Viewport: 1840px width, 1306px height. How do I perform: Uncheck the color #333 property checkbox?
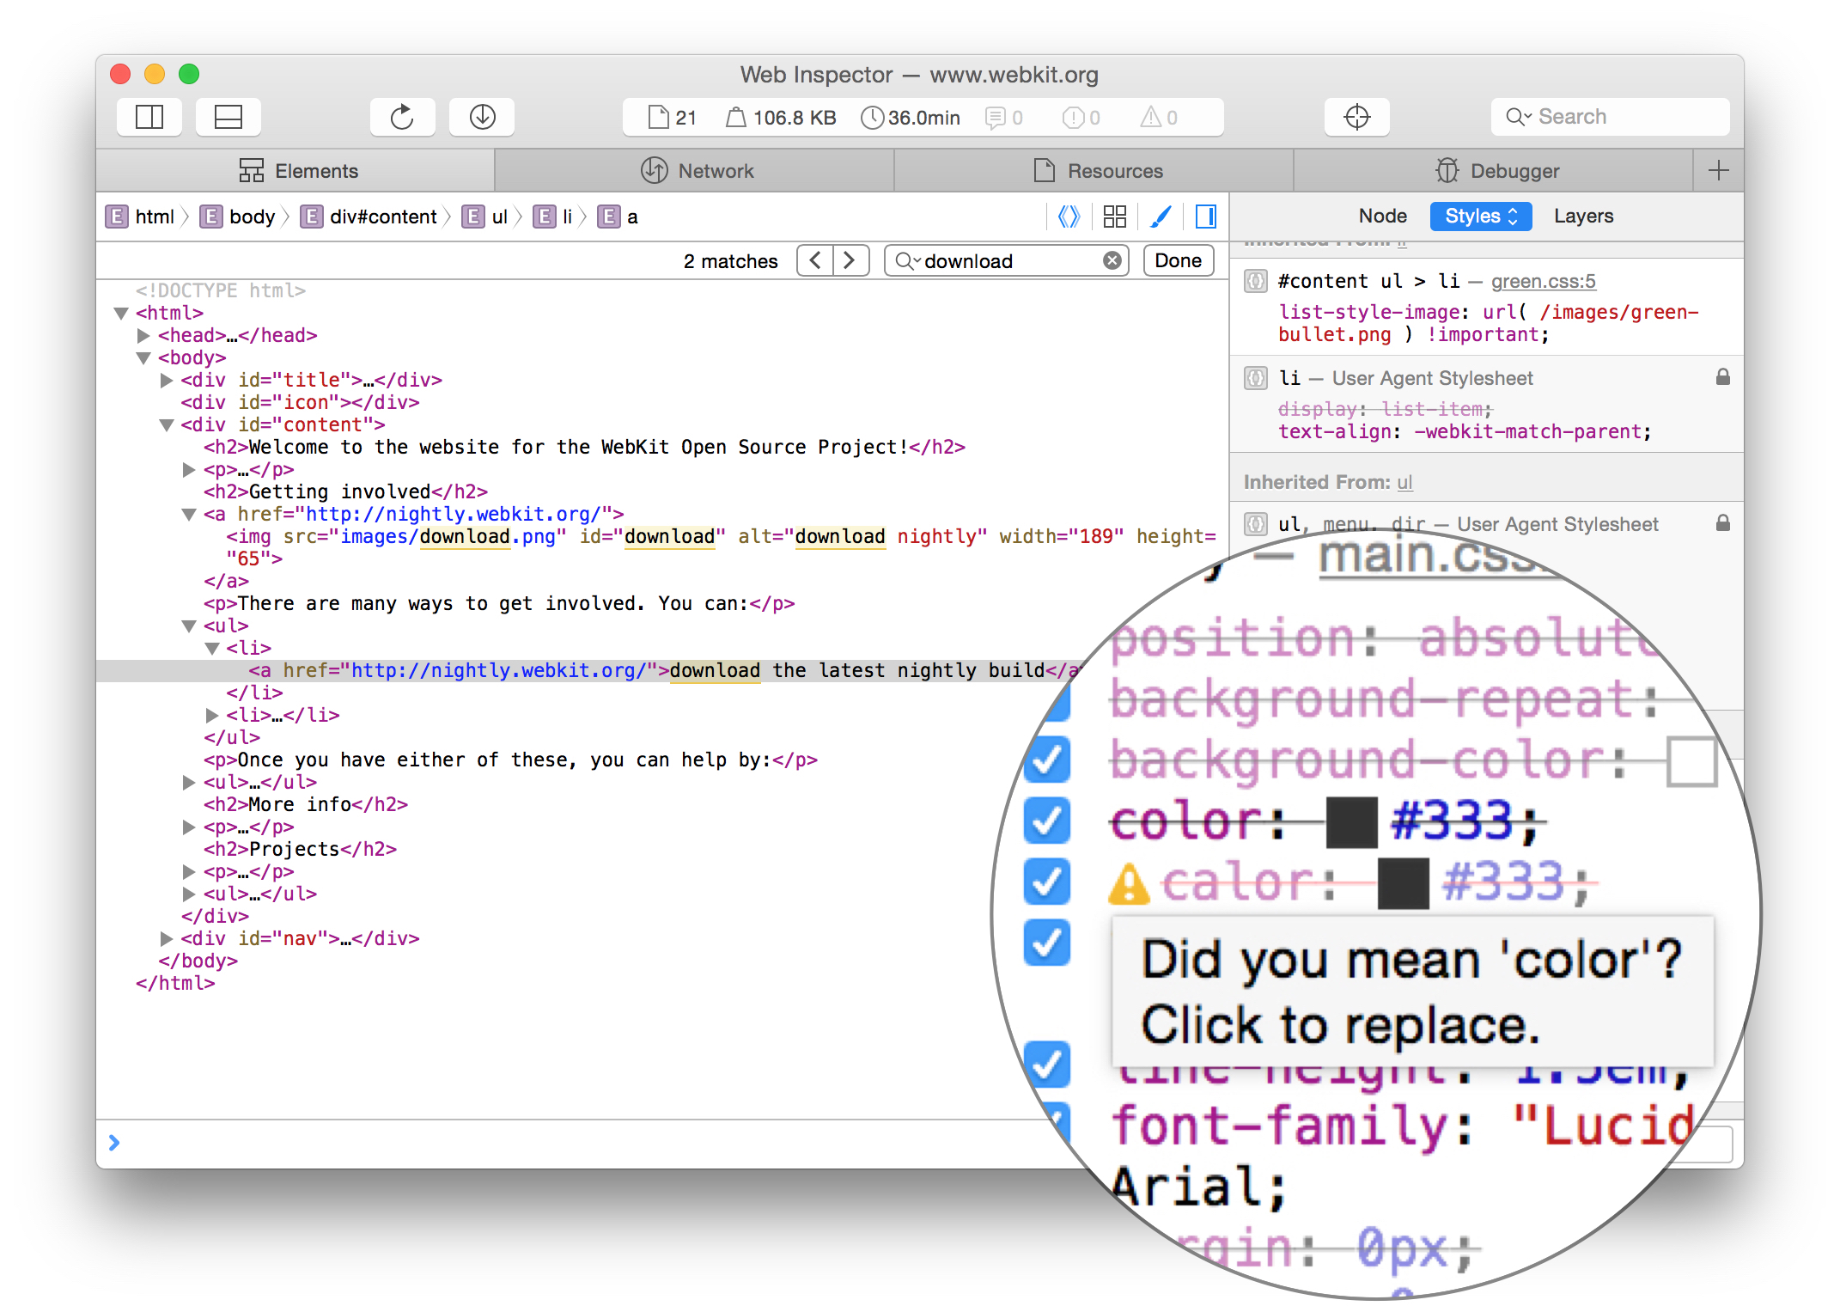coord(1047,821)
